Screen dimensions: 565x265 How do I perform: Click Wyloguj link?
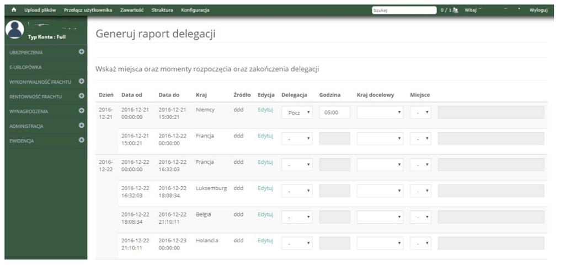point(539,10)
